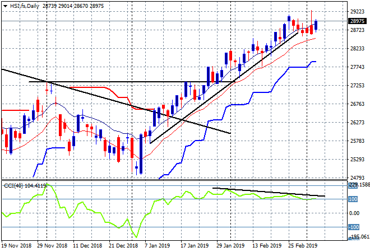Click the 11 Dec 2018 date label
Screen dimensions: 370x252
pos(87,246)
